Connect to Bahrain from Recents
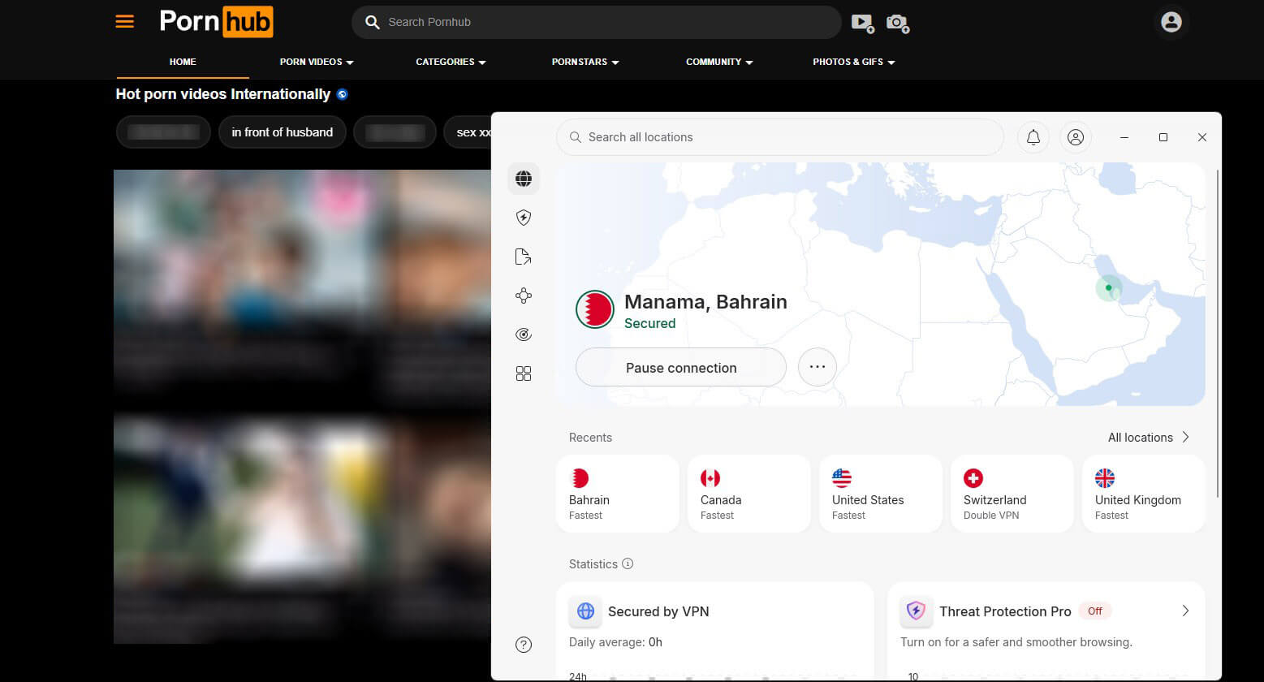1264x682 pixels. pos(618,494)
